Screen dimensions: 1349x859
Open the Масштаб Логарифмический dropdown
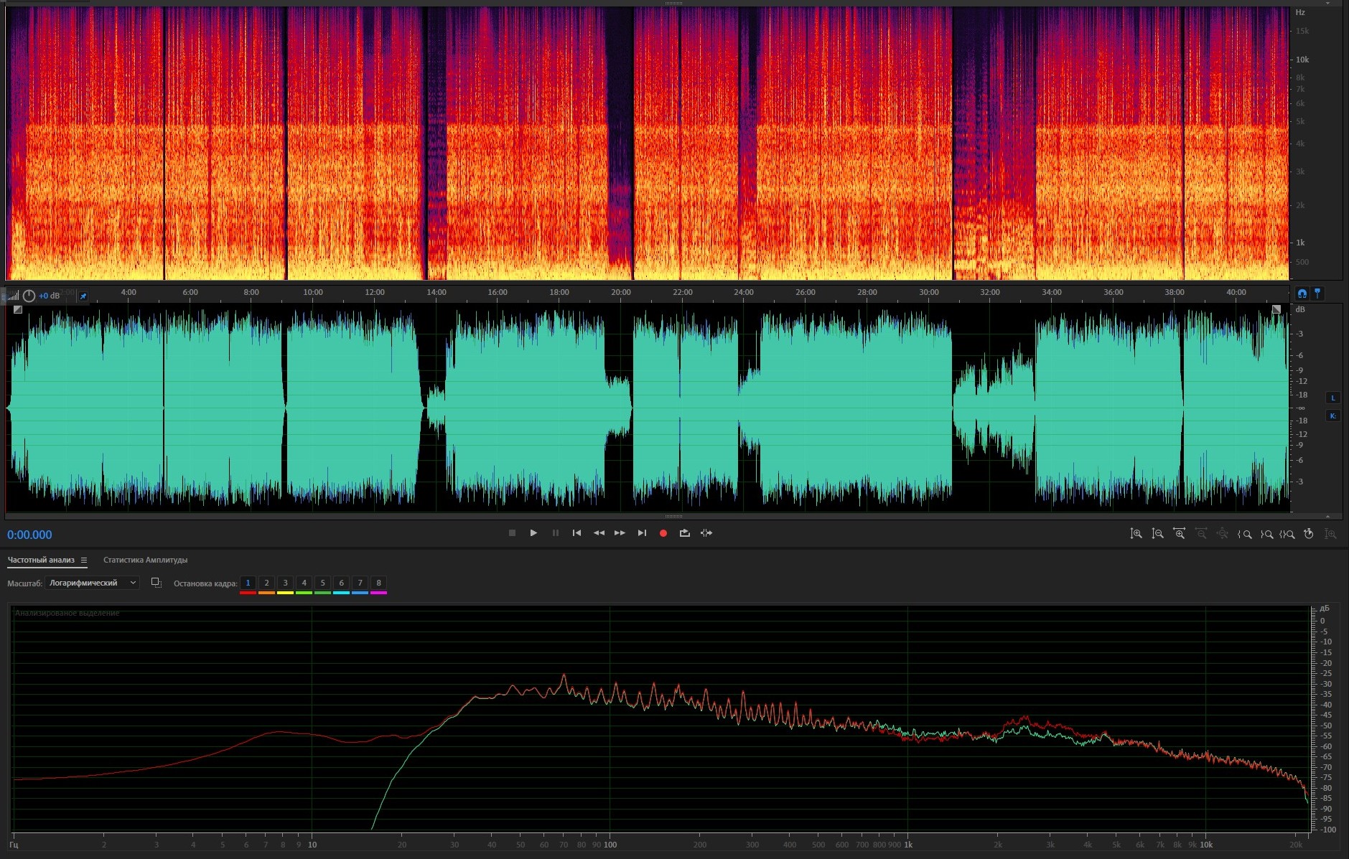(x=92, y=583)
